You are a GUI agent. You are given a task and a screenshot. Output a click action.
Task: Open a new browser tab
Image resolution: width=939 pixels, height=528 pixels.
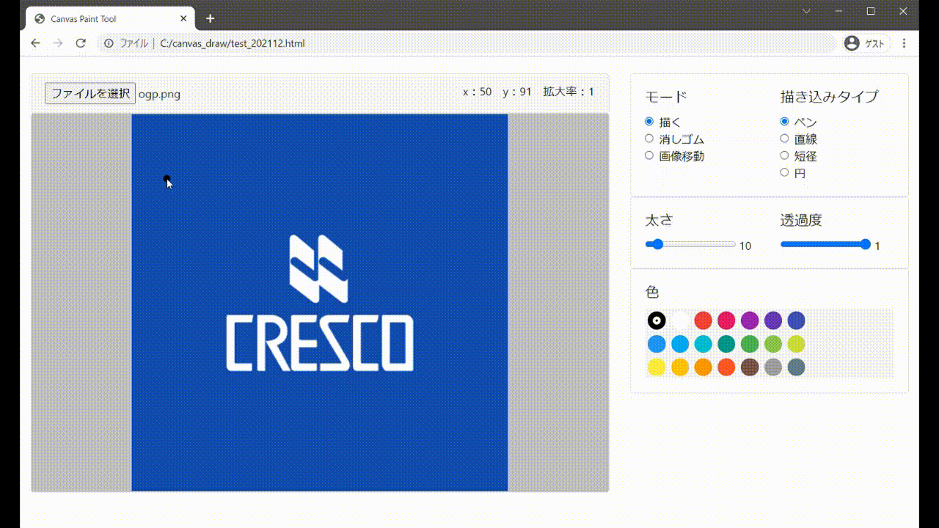210,18
